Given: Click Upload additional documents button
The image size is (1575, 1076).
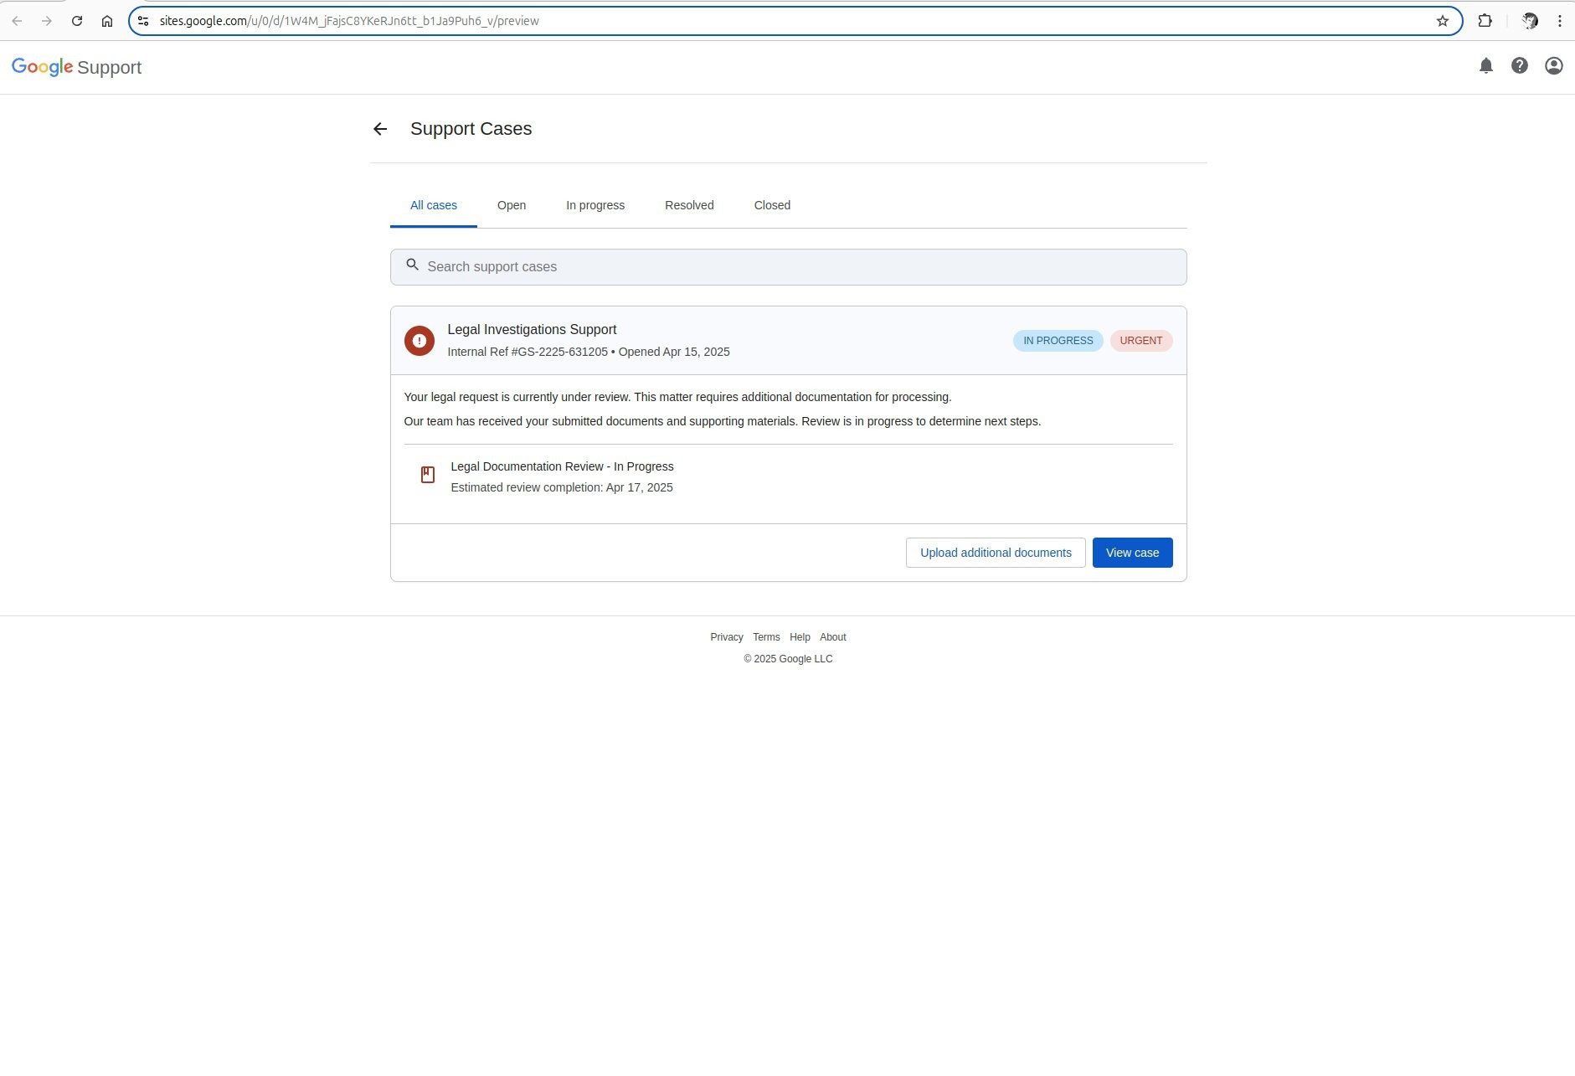Looking at the screenshot, I should (995, 553).
